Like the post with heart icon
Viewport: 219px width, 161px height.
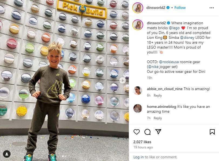(x=136, y=132)
